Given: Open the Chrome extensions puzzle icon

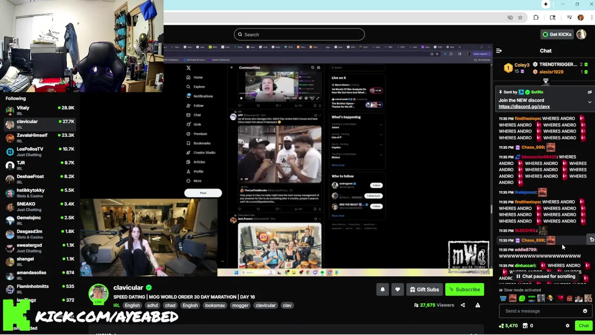Looking at the screenshot, I should [x=536, y=18].
